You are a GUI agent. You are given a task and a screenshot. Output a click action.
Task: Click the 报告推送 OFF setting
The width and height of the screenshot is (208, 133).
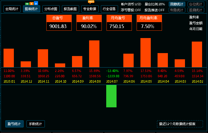[154, 10]
